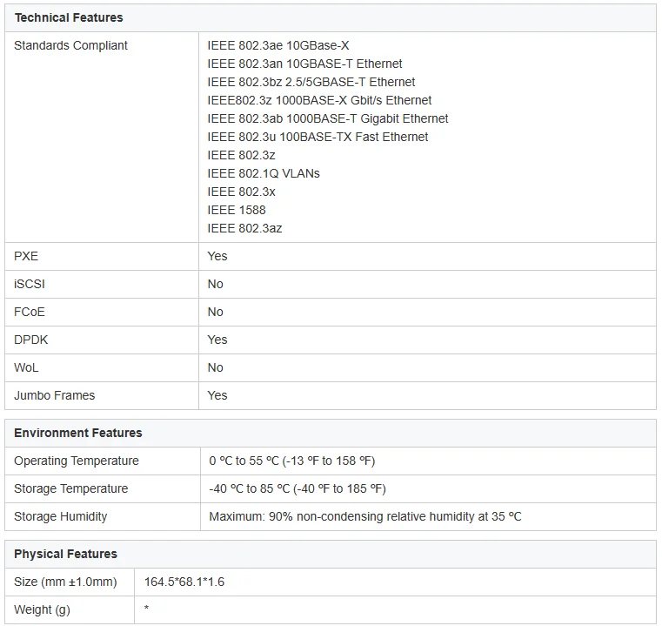Click the Yes value for DPDK
The width and height of the screenshot is (662, 626).
(x=217, y=340)
